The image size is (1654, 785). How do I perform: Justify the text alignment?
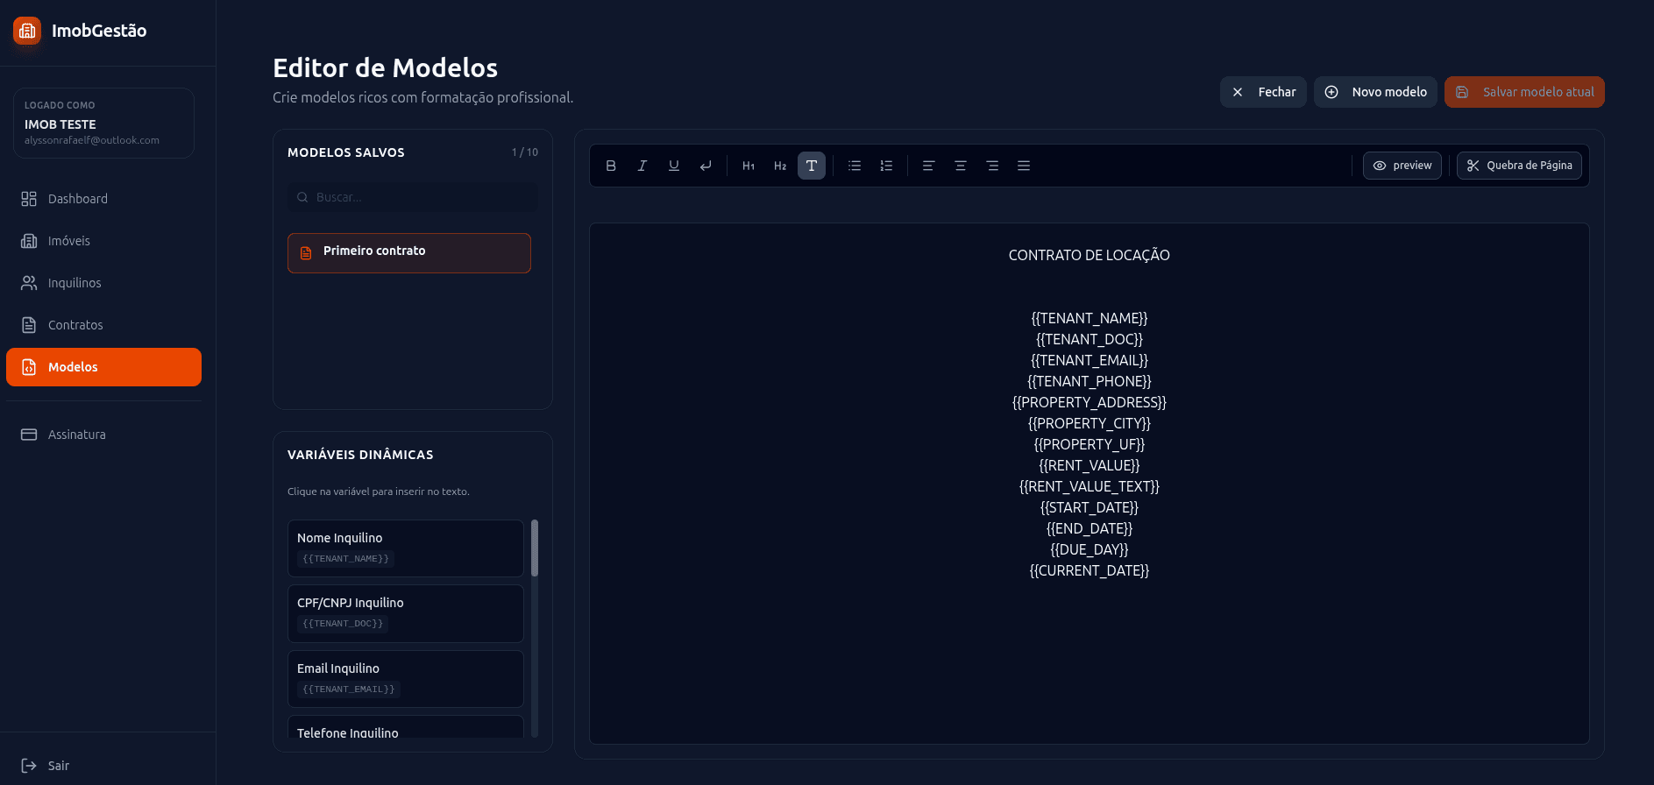(1024, 166)
